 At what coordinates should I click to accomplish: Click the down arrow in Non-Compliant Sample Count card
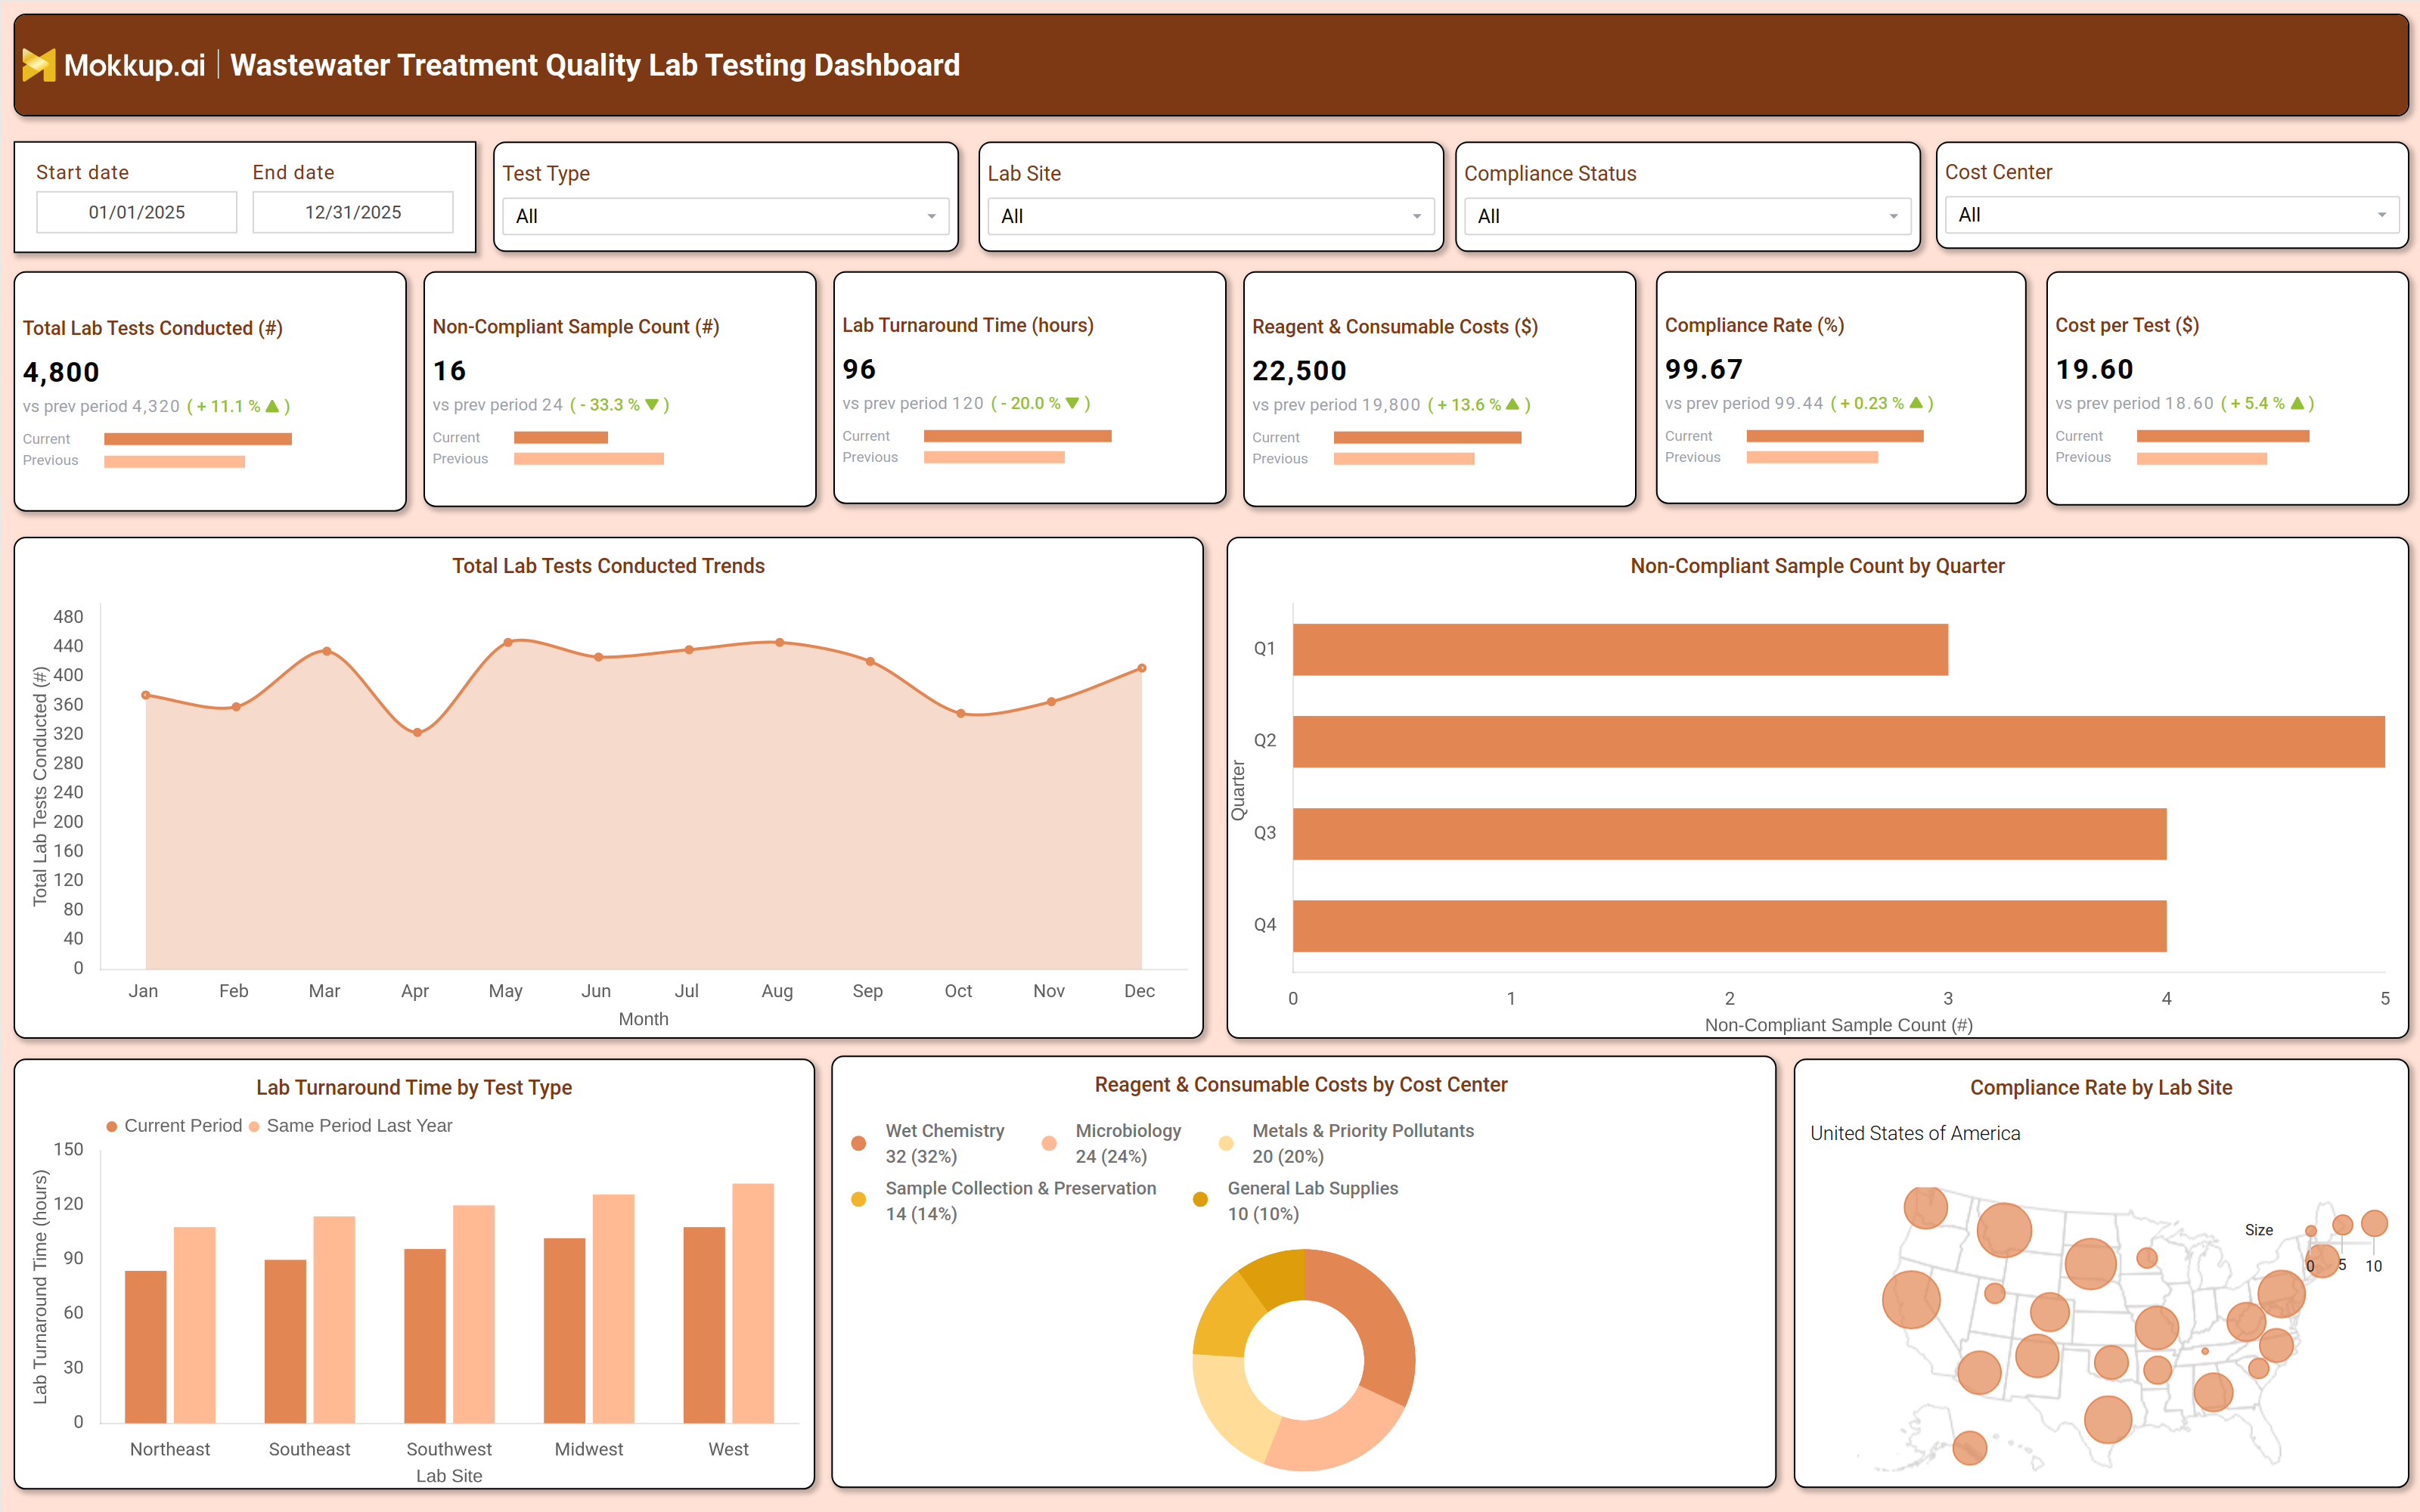652,405
